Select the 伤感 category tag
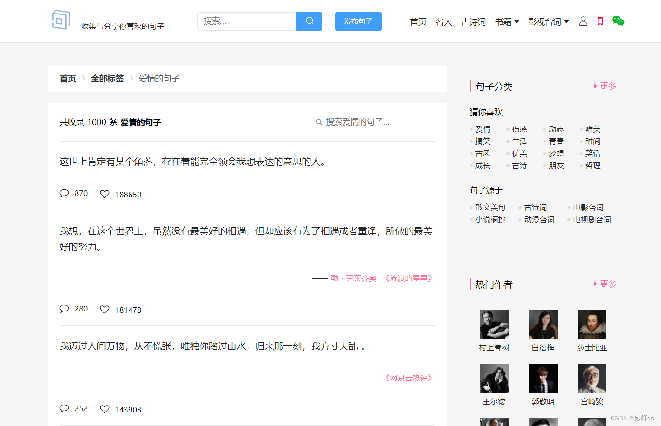661x426 pixels. click(x=520, y=129)
